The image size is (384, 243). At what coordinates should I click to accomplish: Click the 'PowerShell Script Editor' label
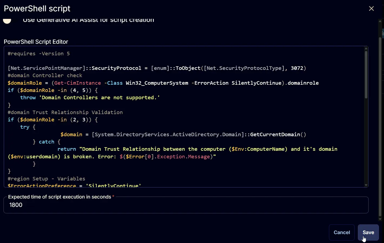click(36, 42)
